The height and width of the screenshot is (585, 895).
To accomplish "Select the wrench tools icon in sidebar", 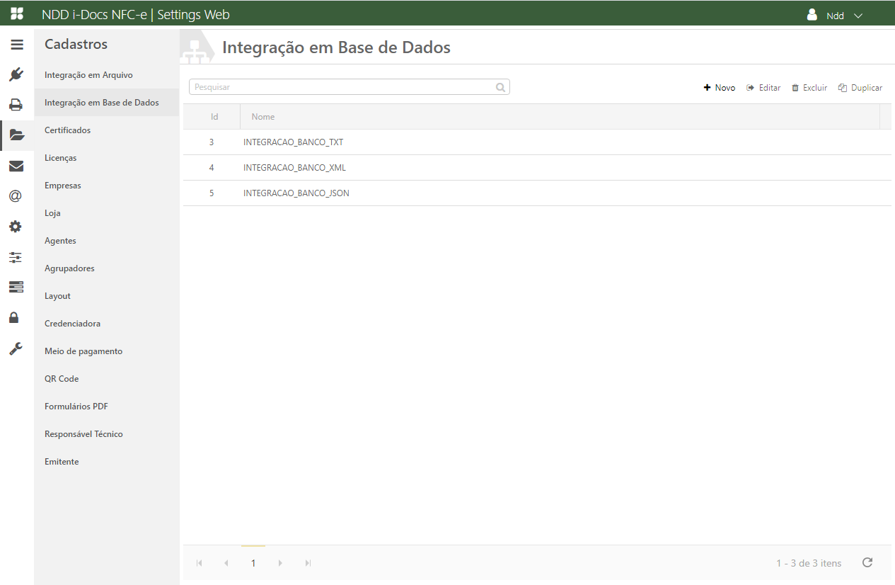I will tap(16, 348).
